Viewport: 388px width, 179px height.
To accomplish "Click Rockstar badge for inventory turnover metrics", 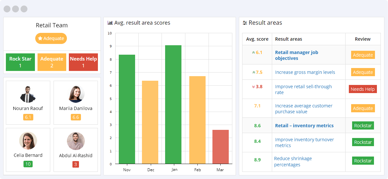I will 363,142.
